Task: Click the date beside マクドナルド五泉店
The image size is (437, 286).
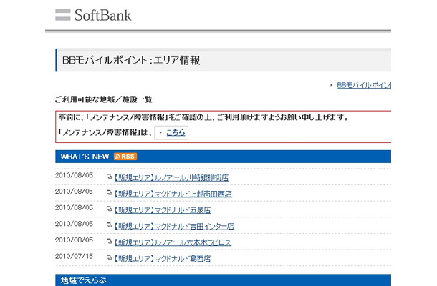Action: (x=74, y=207)
